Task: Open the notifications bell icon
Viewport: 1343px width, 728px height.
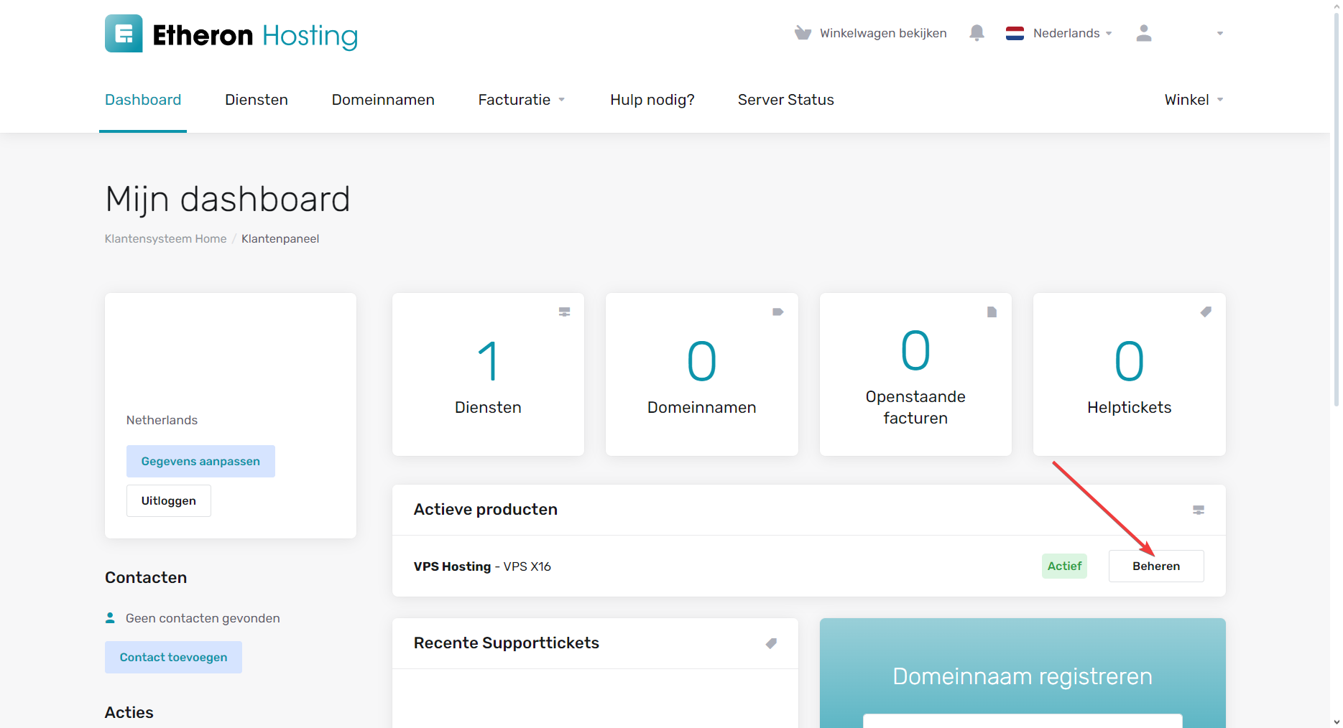Action: [977, 33]
